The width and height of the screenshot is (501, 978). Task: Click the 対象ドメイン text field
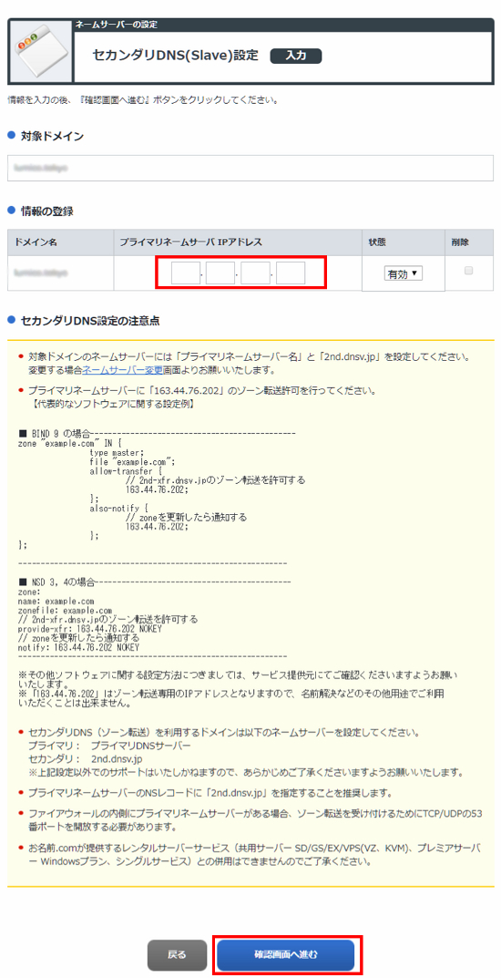coord(250,168)
